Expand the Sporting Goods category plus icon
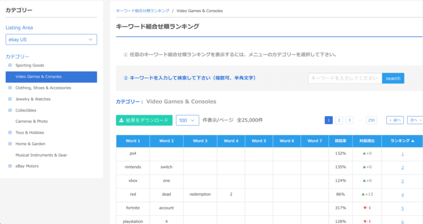The height and width of the screenshot is (224, 423). [10, 65]
